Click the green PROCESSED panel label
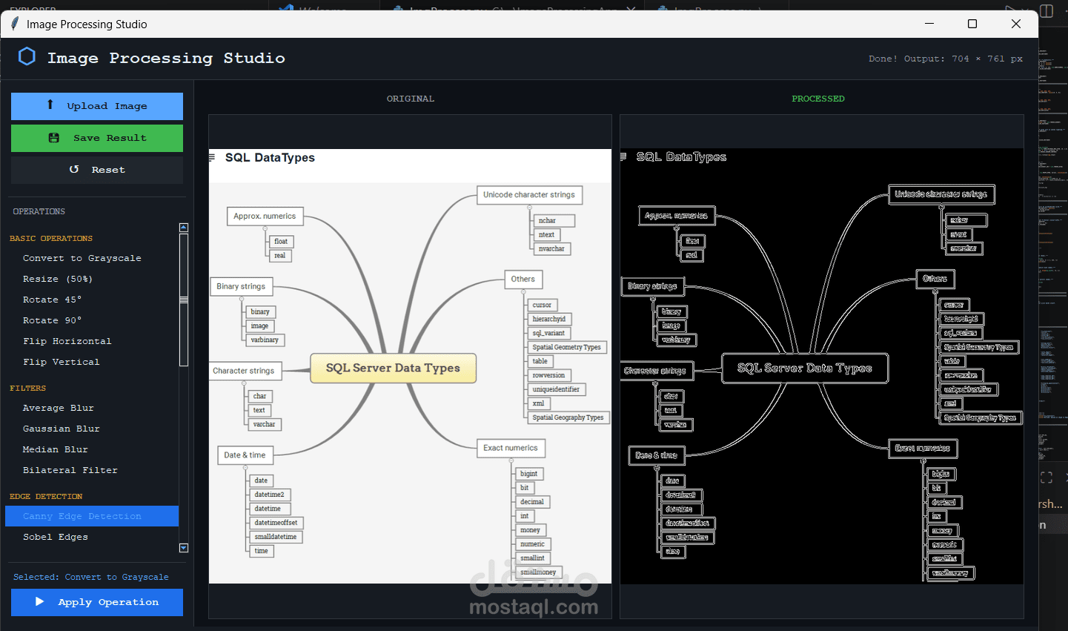1068x631 pixels. pyautogui.click(x=818, y=99)
